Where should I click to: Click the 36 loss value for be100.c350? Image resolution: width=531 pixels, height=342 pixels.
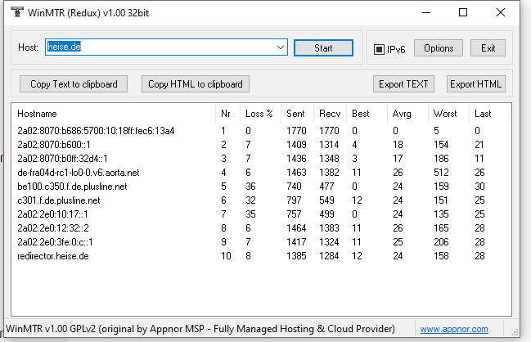pos(250,187)
